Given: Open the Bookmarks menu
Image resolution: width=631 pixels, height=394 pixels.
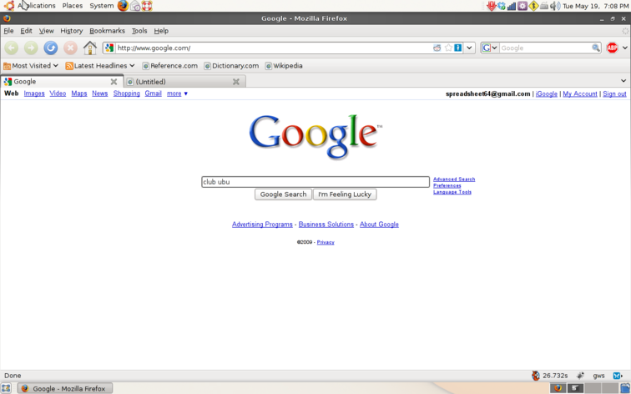Looking at the screenshot, I should [107, 31].
